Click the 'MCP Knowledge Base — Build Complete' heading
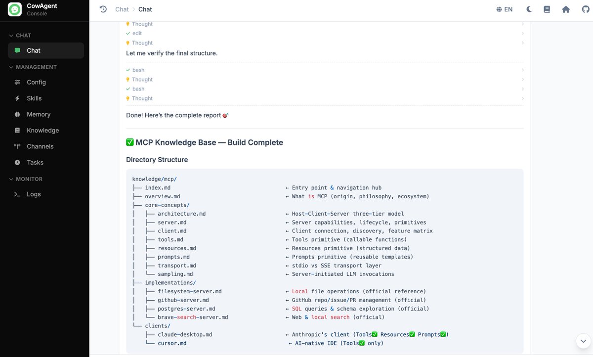This screenshot has width=593, height=357. pyautogui.click(x=205, y=142)
